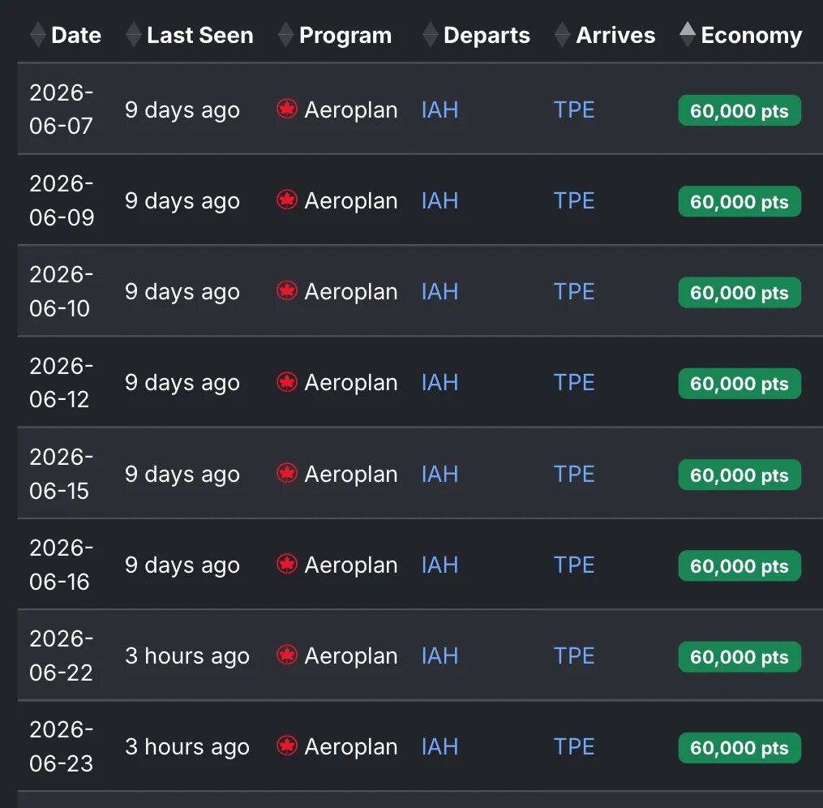Click the Program column sort icon
Viewport: 823px width, 808px height.
pyautogui.click(x=285, y=35)
